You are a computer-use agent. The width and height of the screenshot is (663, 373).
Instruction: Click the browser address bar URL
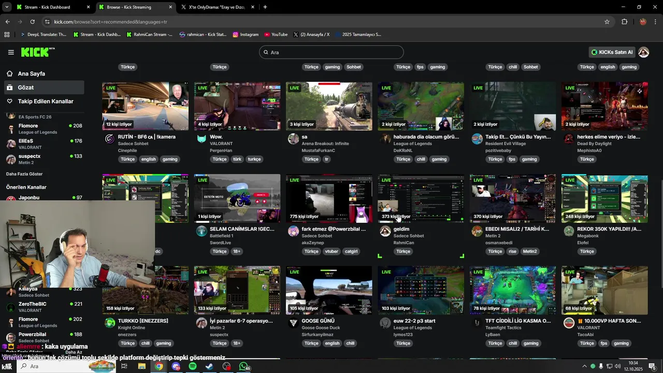tap(111, 22)
